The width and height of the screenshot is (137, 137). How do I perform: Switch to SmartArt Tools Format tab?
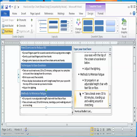point(101,13)
